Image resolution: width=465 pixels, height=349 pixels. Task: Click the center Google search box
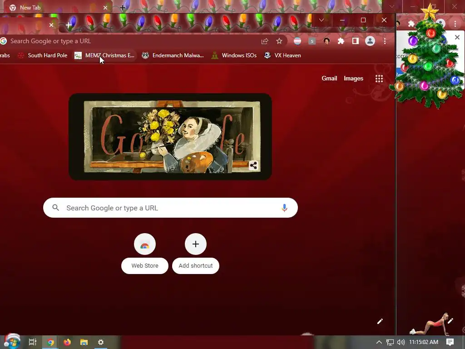click(171, 208)
